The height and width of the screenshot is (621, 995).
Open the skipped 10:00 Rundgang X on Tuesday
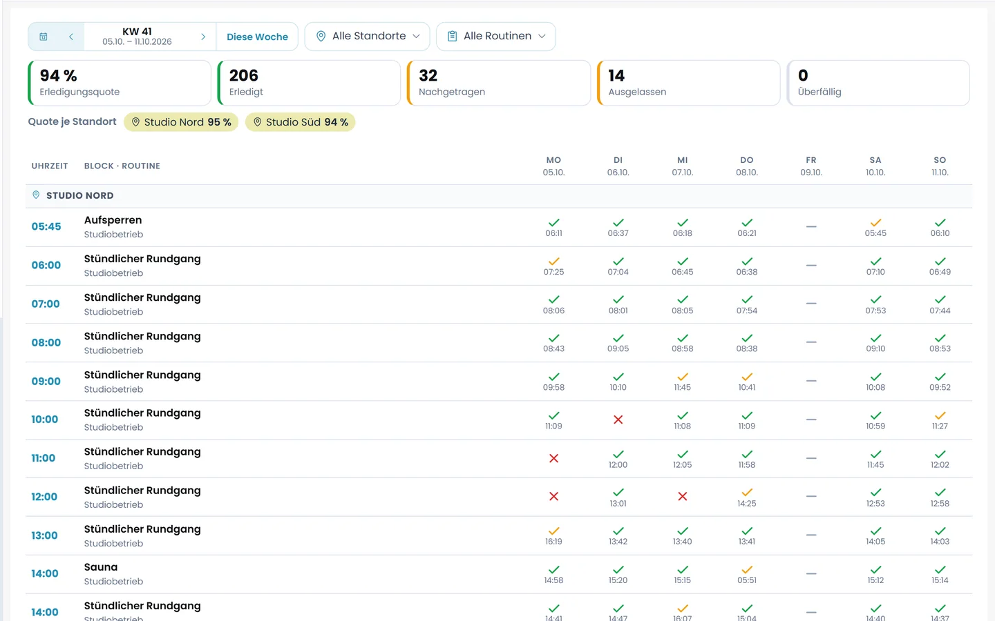(x=618, y=420)
